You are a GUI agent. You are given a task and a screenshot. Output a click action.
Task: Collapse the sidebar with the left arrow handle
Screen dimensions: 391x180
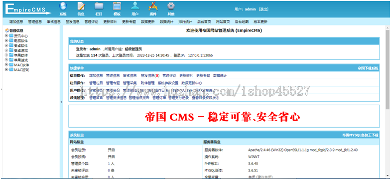(x=61, y=102)
